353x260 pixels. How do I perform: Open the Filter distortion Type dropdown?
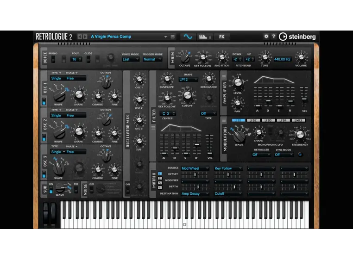[208, 114]
